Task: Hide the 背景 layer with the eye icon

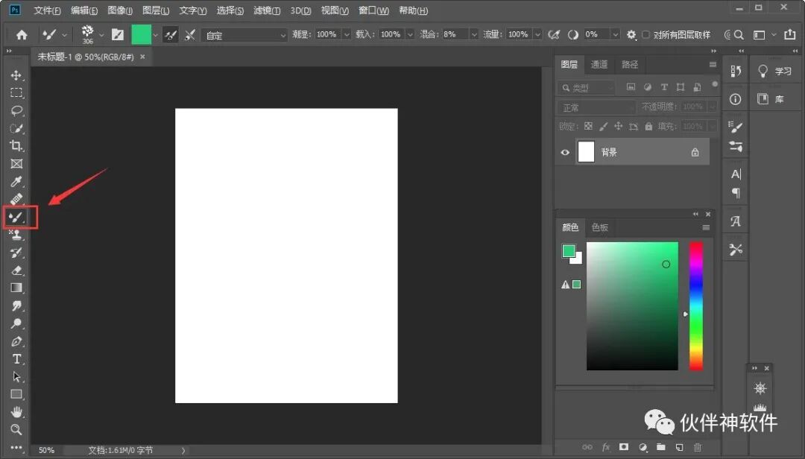Action: (x=565, y=153)
